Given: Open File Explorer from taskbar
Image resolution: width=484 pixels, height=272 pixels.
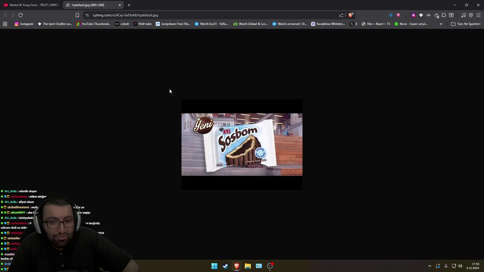Looking at the screenshot, I should pos(248,266).
